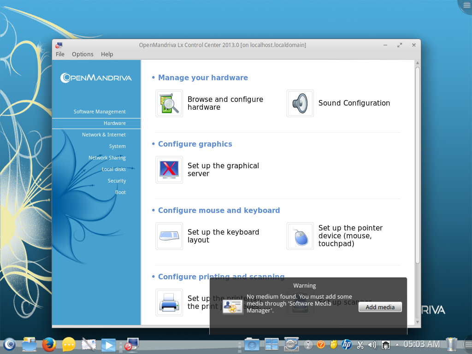Screen dimensions: 472x354
Task: Open Browse and configure hardware icon
Action: 169,103
